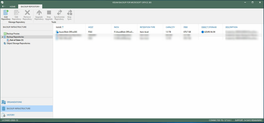
Task: Click the Out of Date repository icon
Action: pyautogui.click(x=8, y=40)
